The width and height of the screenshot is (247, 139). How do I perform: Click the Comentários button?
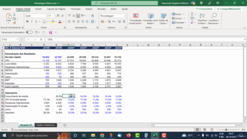[204, 9]
